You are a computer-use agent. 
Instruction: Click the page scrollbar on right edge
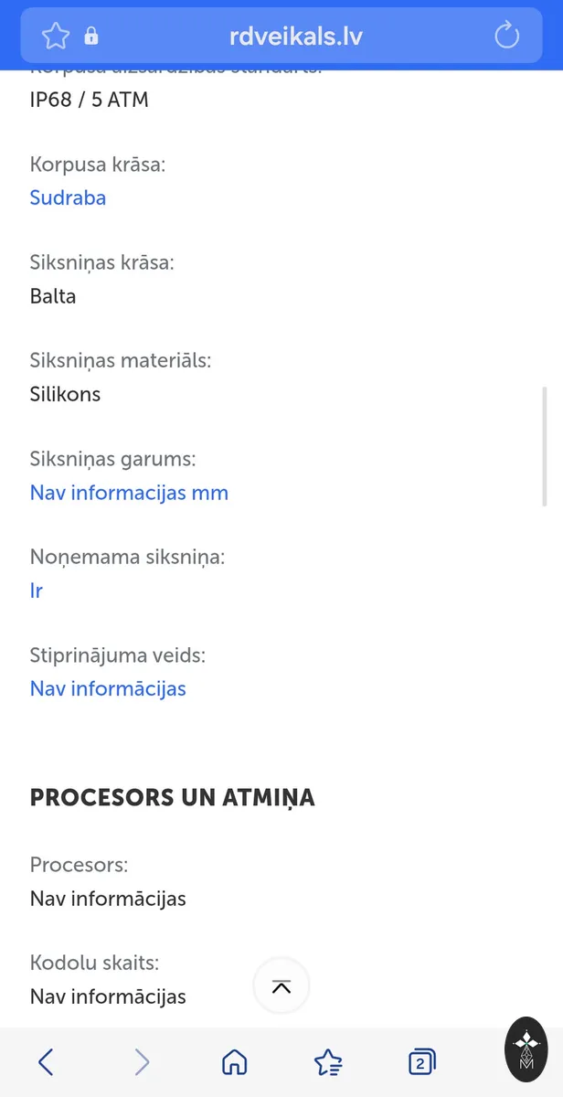tap(545, 447)
